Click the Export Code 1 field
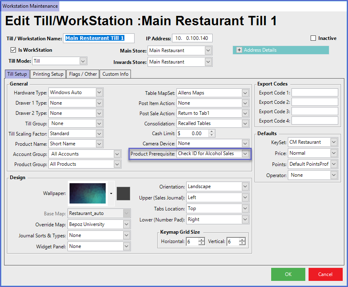 click(x=315, y=93)
